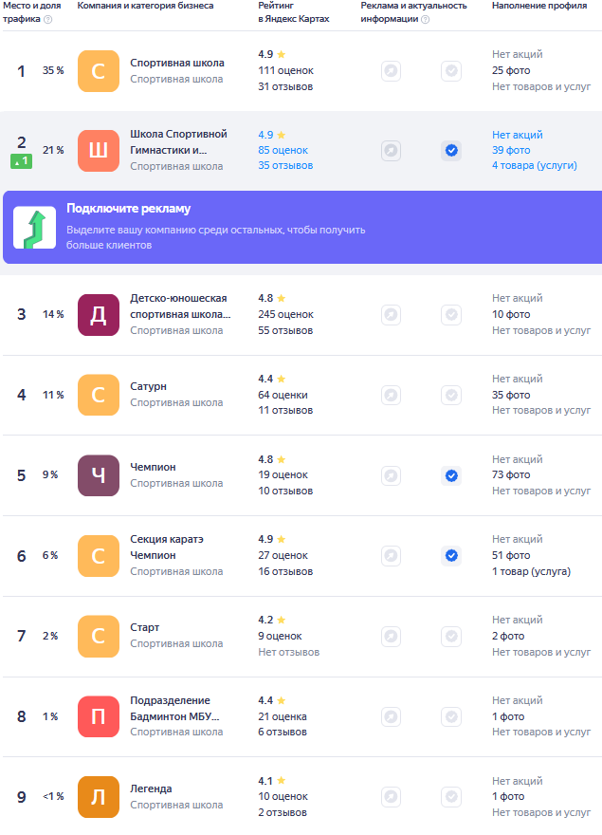Click the advertising status icon in Школа Спортивной Гимнастики row

(391, 151)
